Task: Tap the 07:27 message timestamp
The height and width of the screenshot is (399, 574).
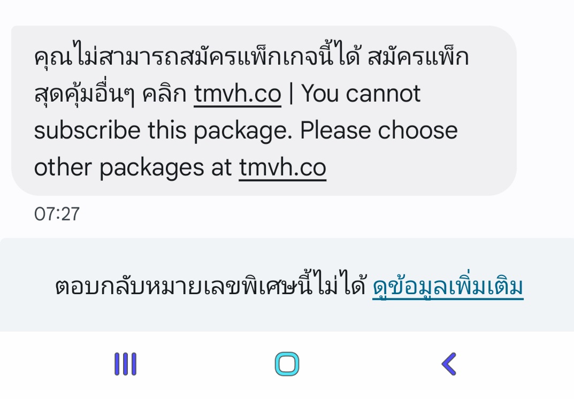Action: coord(57,214)
